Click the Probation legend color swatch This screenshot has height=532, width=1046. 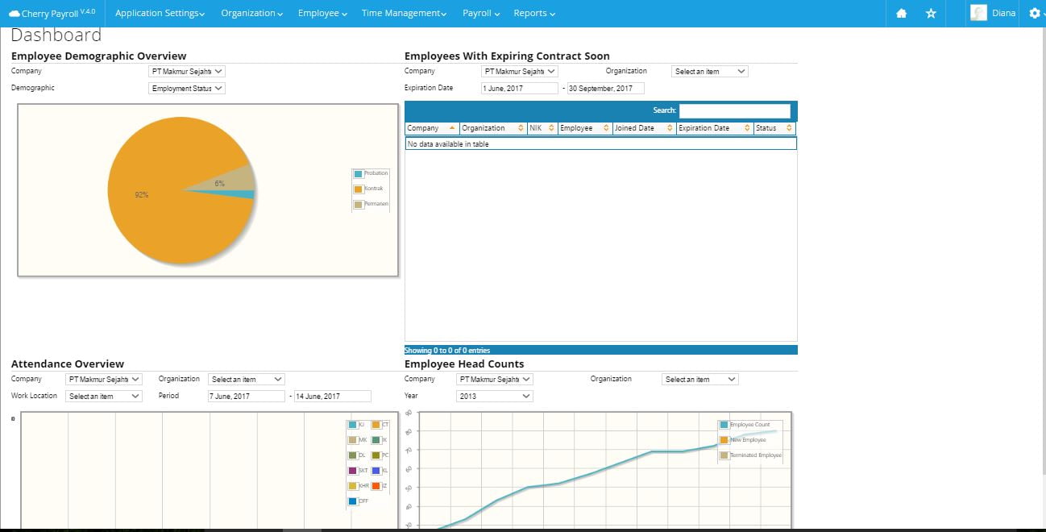tap(359, 174)
